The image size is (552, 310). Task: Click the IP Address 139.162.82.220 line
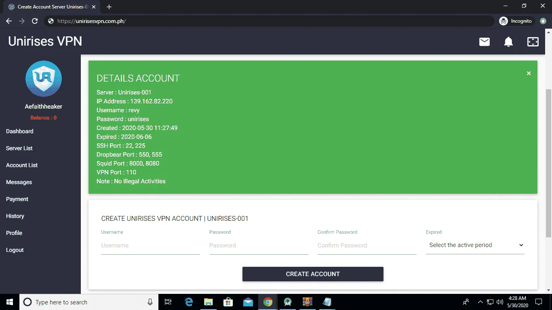tap(135, 101)
